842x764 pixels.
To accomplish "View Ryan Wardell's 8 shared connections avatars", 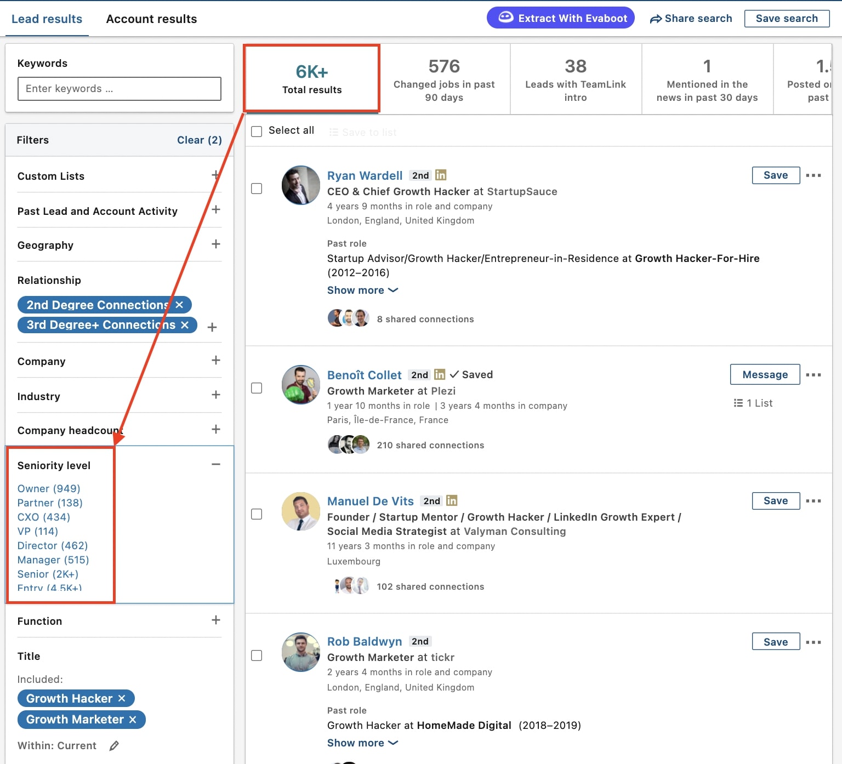I will click(x=349, y=318).
